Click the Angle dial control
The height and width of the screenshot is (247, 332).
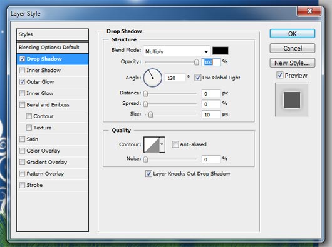point(153,78)
